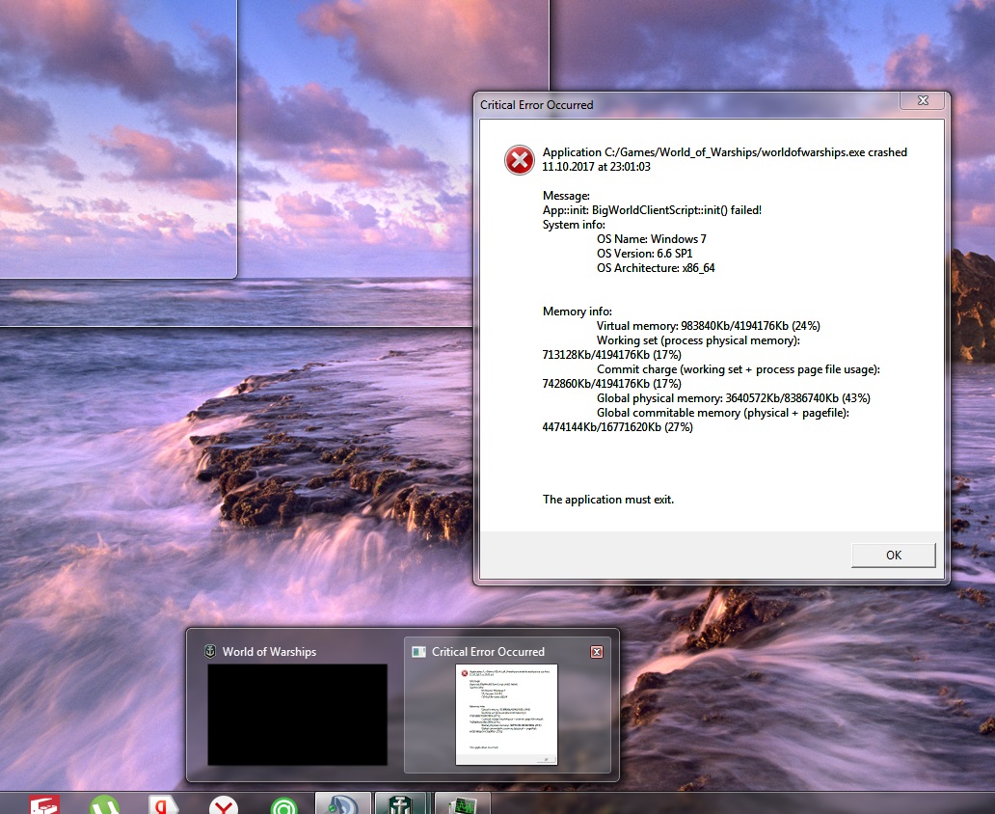
Task: Click the Global physical memory line
Action: pos(733,398)
